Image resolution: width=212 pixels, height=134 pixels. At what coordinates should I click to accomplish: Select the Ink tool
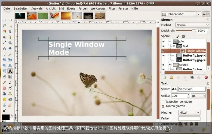4,94
